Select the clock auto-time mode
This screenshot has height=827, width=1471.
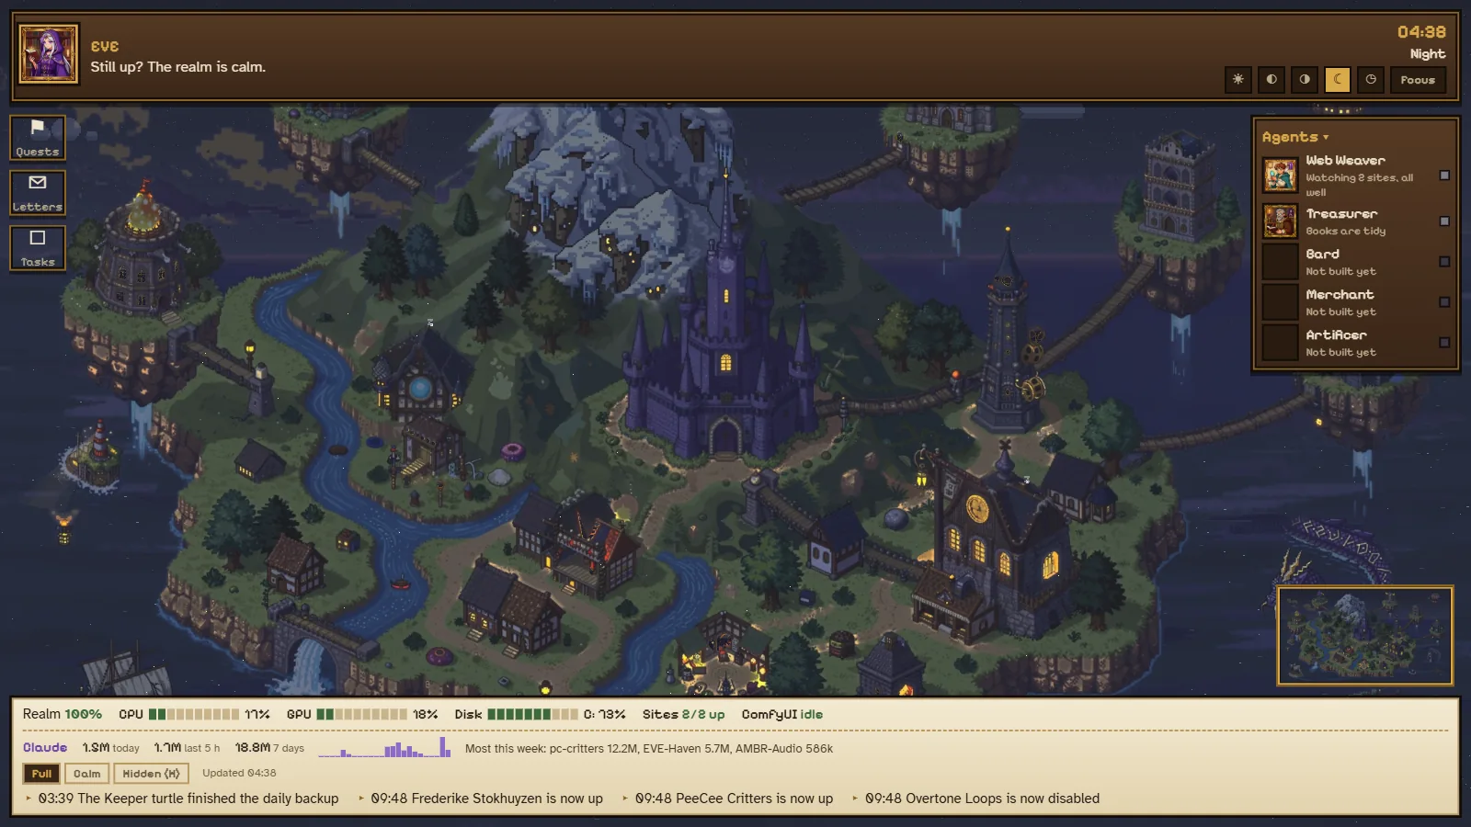tap(1371, 80)
